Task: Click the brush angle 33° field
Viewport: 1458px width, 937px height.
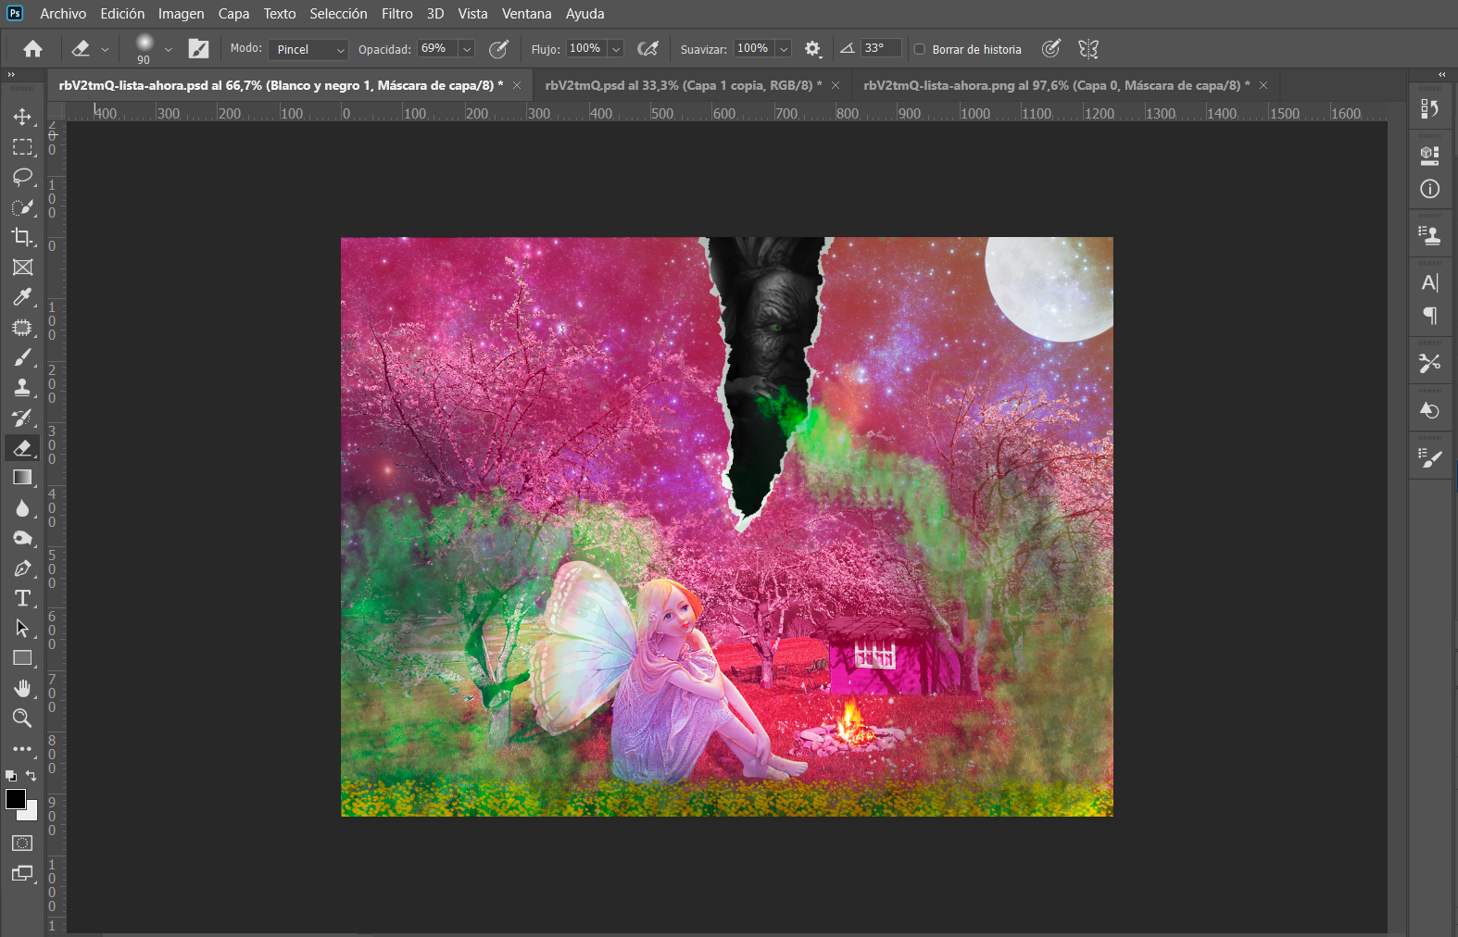Action: tap(880, 48)
